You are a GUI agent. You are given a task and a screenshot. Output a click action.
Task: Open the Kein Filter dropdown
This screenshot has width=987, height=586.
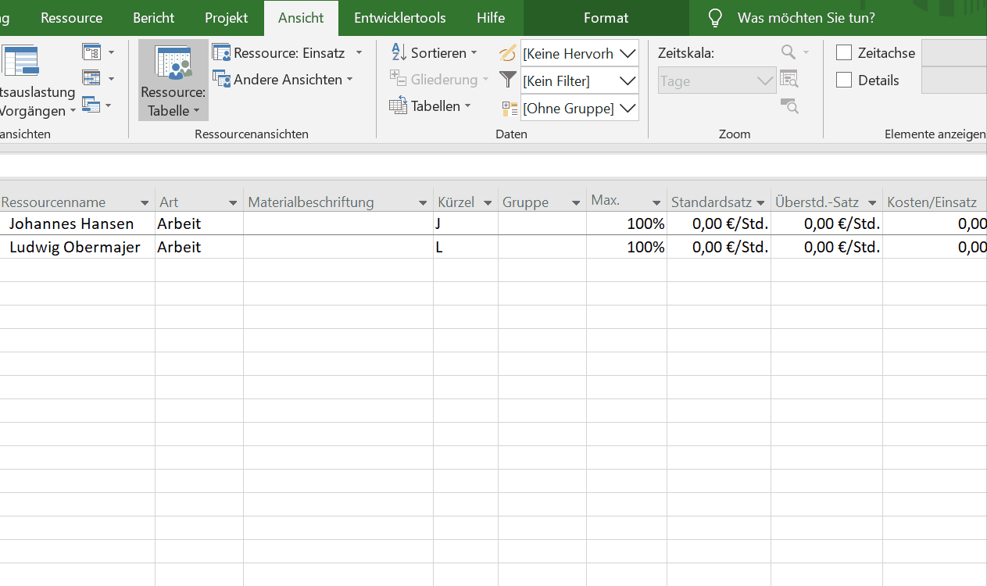pos(628,80)
